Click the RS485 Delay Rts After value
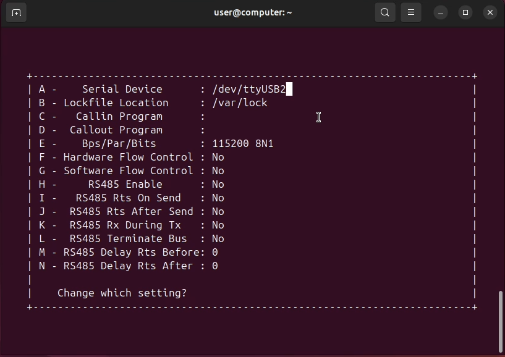Screen dimensions: 505x357 [215, 266]
